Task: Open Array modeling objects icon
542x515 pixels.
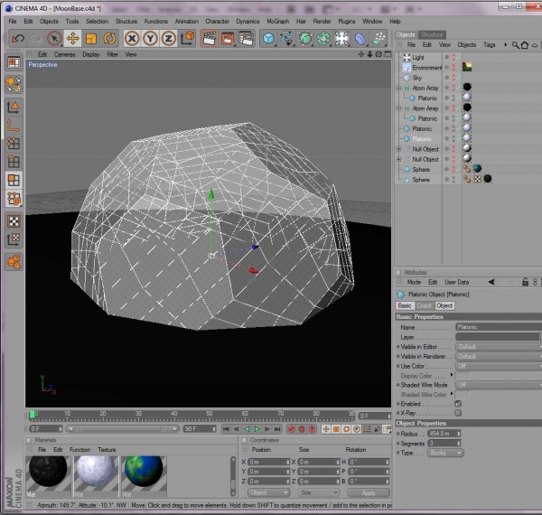Action: (x=323, y=38)
